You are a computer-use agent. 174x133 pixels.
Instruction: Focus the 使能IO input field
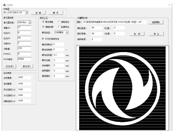(x=24, y=28)
